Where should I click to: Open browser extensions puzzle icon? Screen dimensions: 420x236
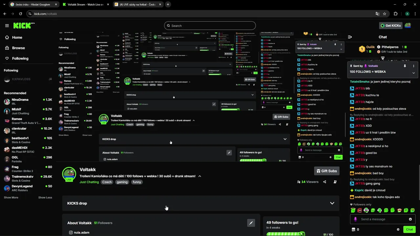[395, 14]
